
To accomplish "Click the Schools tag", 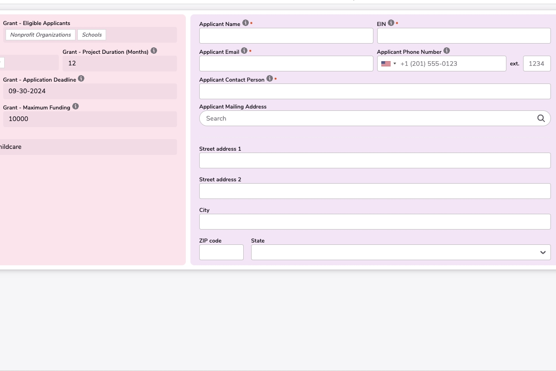I will point(92,35).
